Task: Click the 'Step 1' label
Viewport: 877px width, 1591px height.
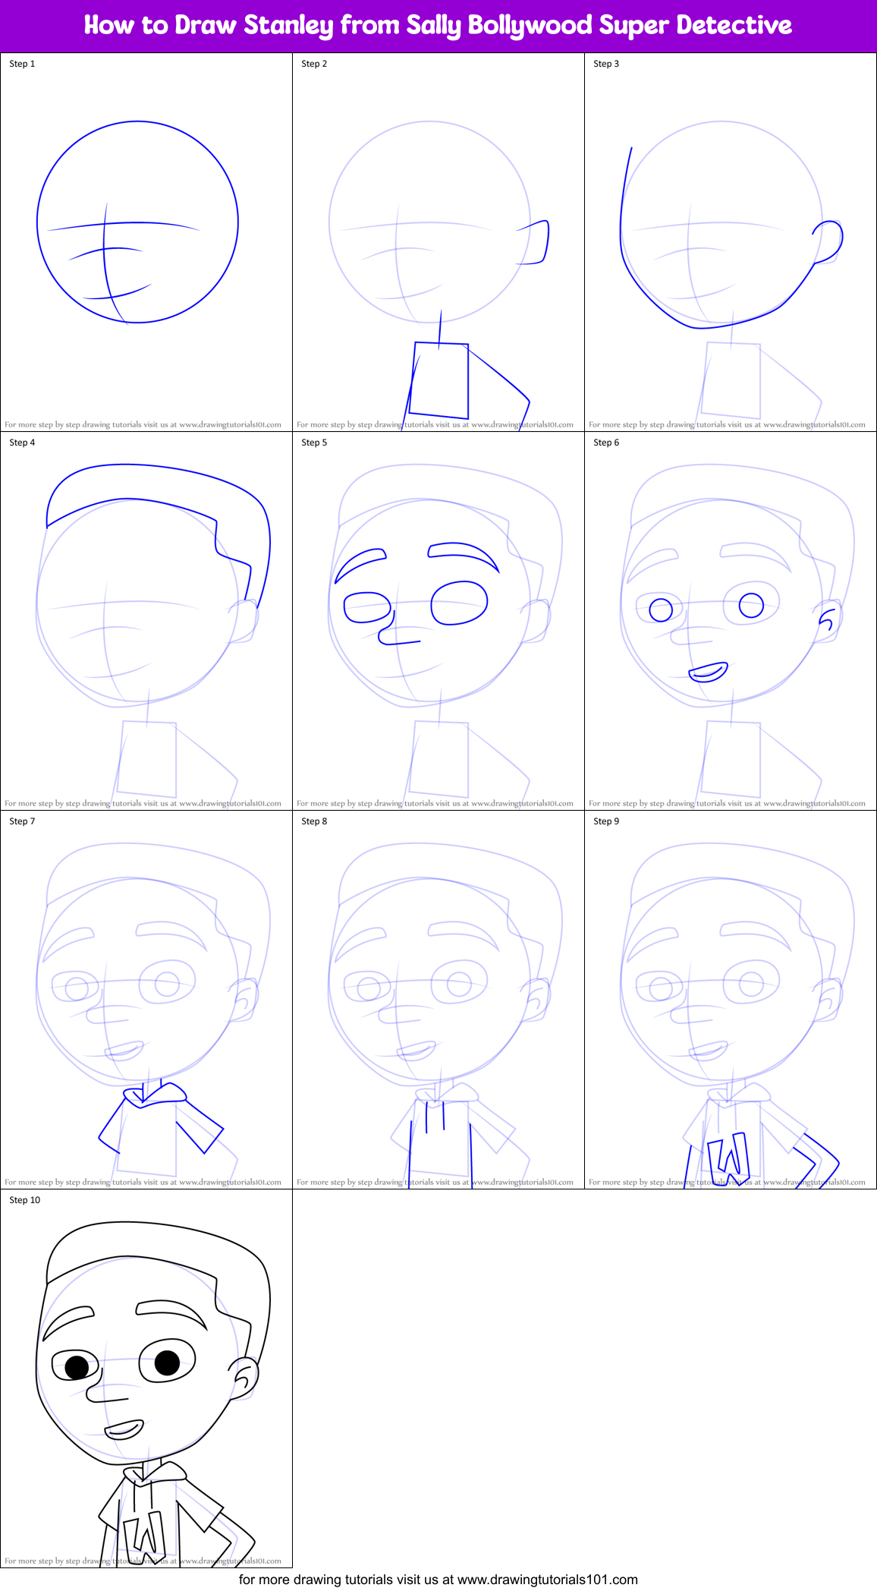Action: click(22, 64)
